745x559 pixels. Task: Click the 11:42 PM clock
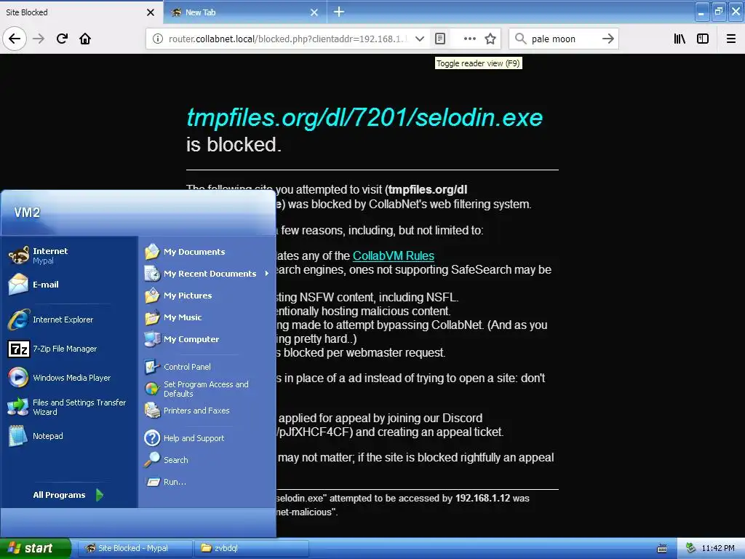pos(718,548)
